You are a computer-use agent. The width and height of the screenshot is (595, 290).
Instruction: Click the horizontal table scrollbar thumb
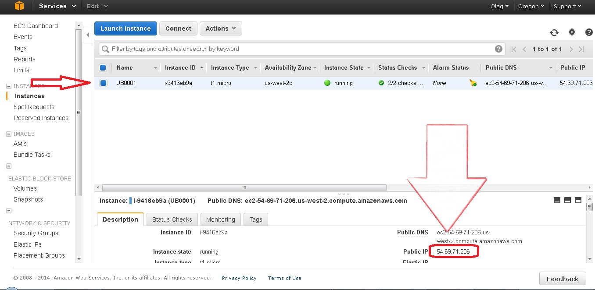(244, 187)
